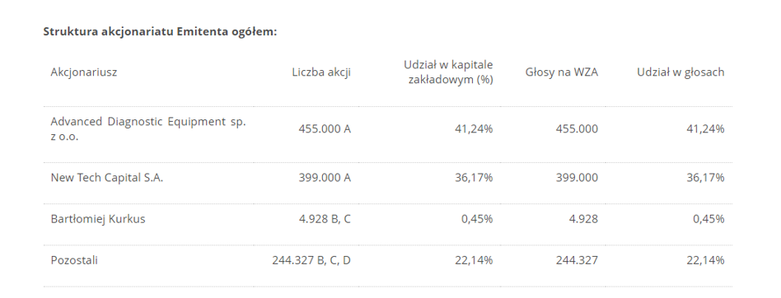This screenshot has width=781, height=298.
Task: Click the Liczba akcji column header
Action: point(321,72)
